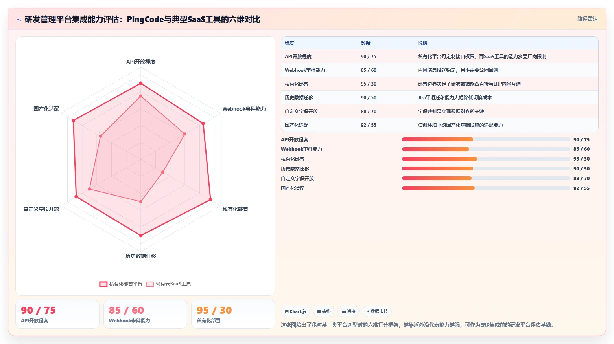Select the outer private-platform point on the 私有化部署 axis

click(210, 199)
